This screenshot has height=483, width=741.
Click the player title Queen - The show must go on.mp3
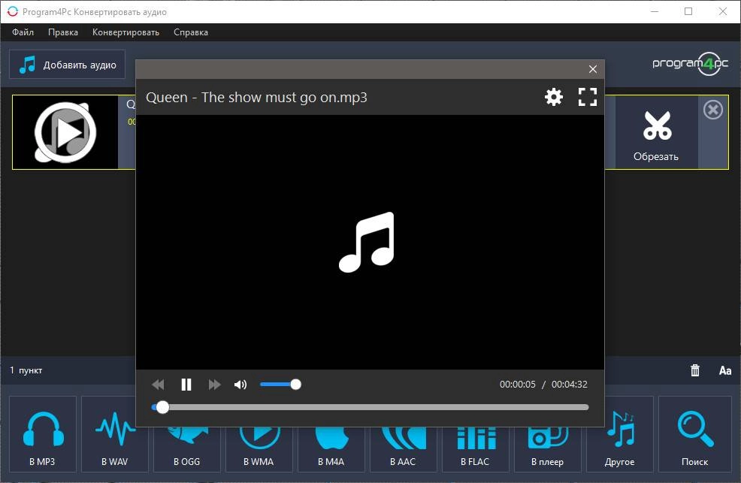click(256, 97)
